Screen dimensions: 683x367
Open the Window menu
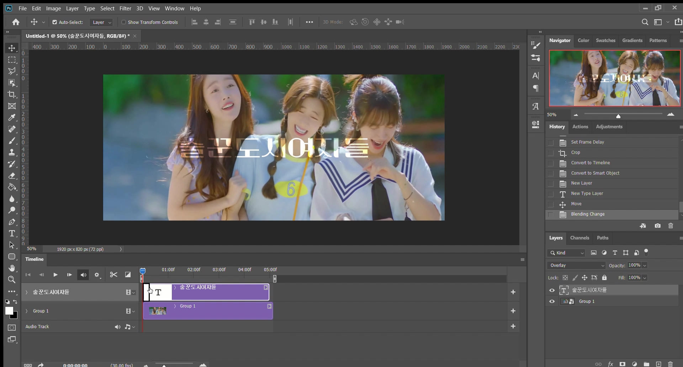click(175, 8)
